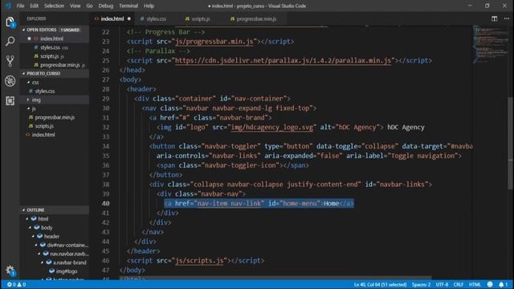514x289 pixels.
Task: Switch to the index.html editor tab
Action: click(x=112, y=18)
